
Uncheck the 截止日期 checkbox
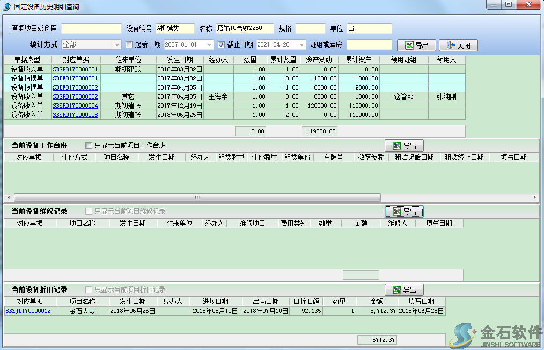[x=221, y=44]
